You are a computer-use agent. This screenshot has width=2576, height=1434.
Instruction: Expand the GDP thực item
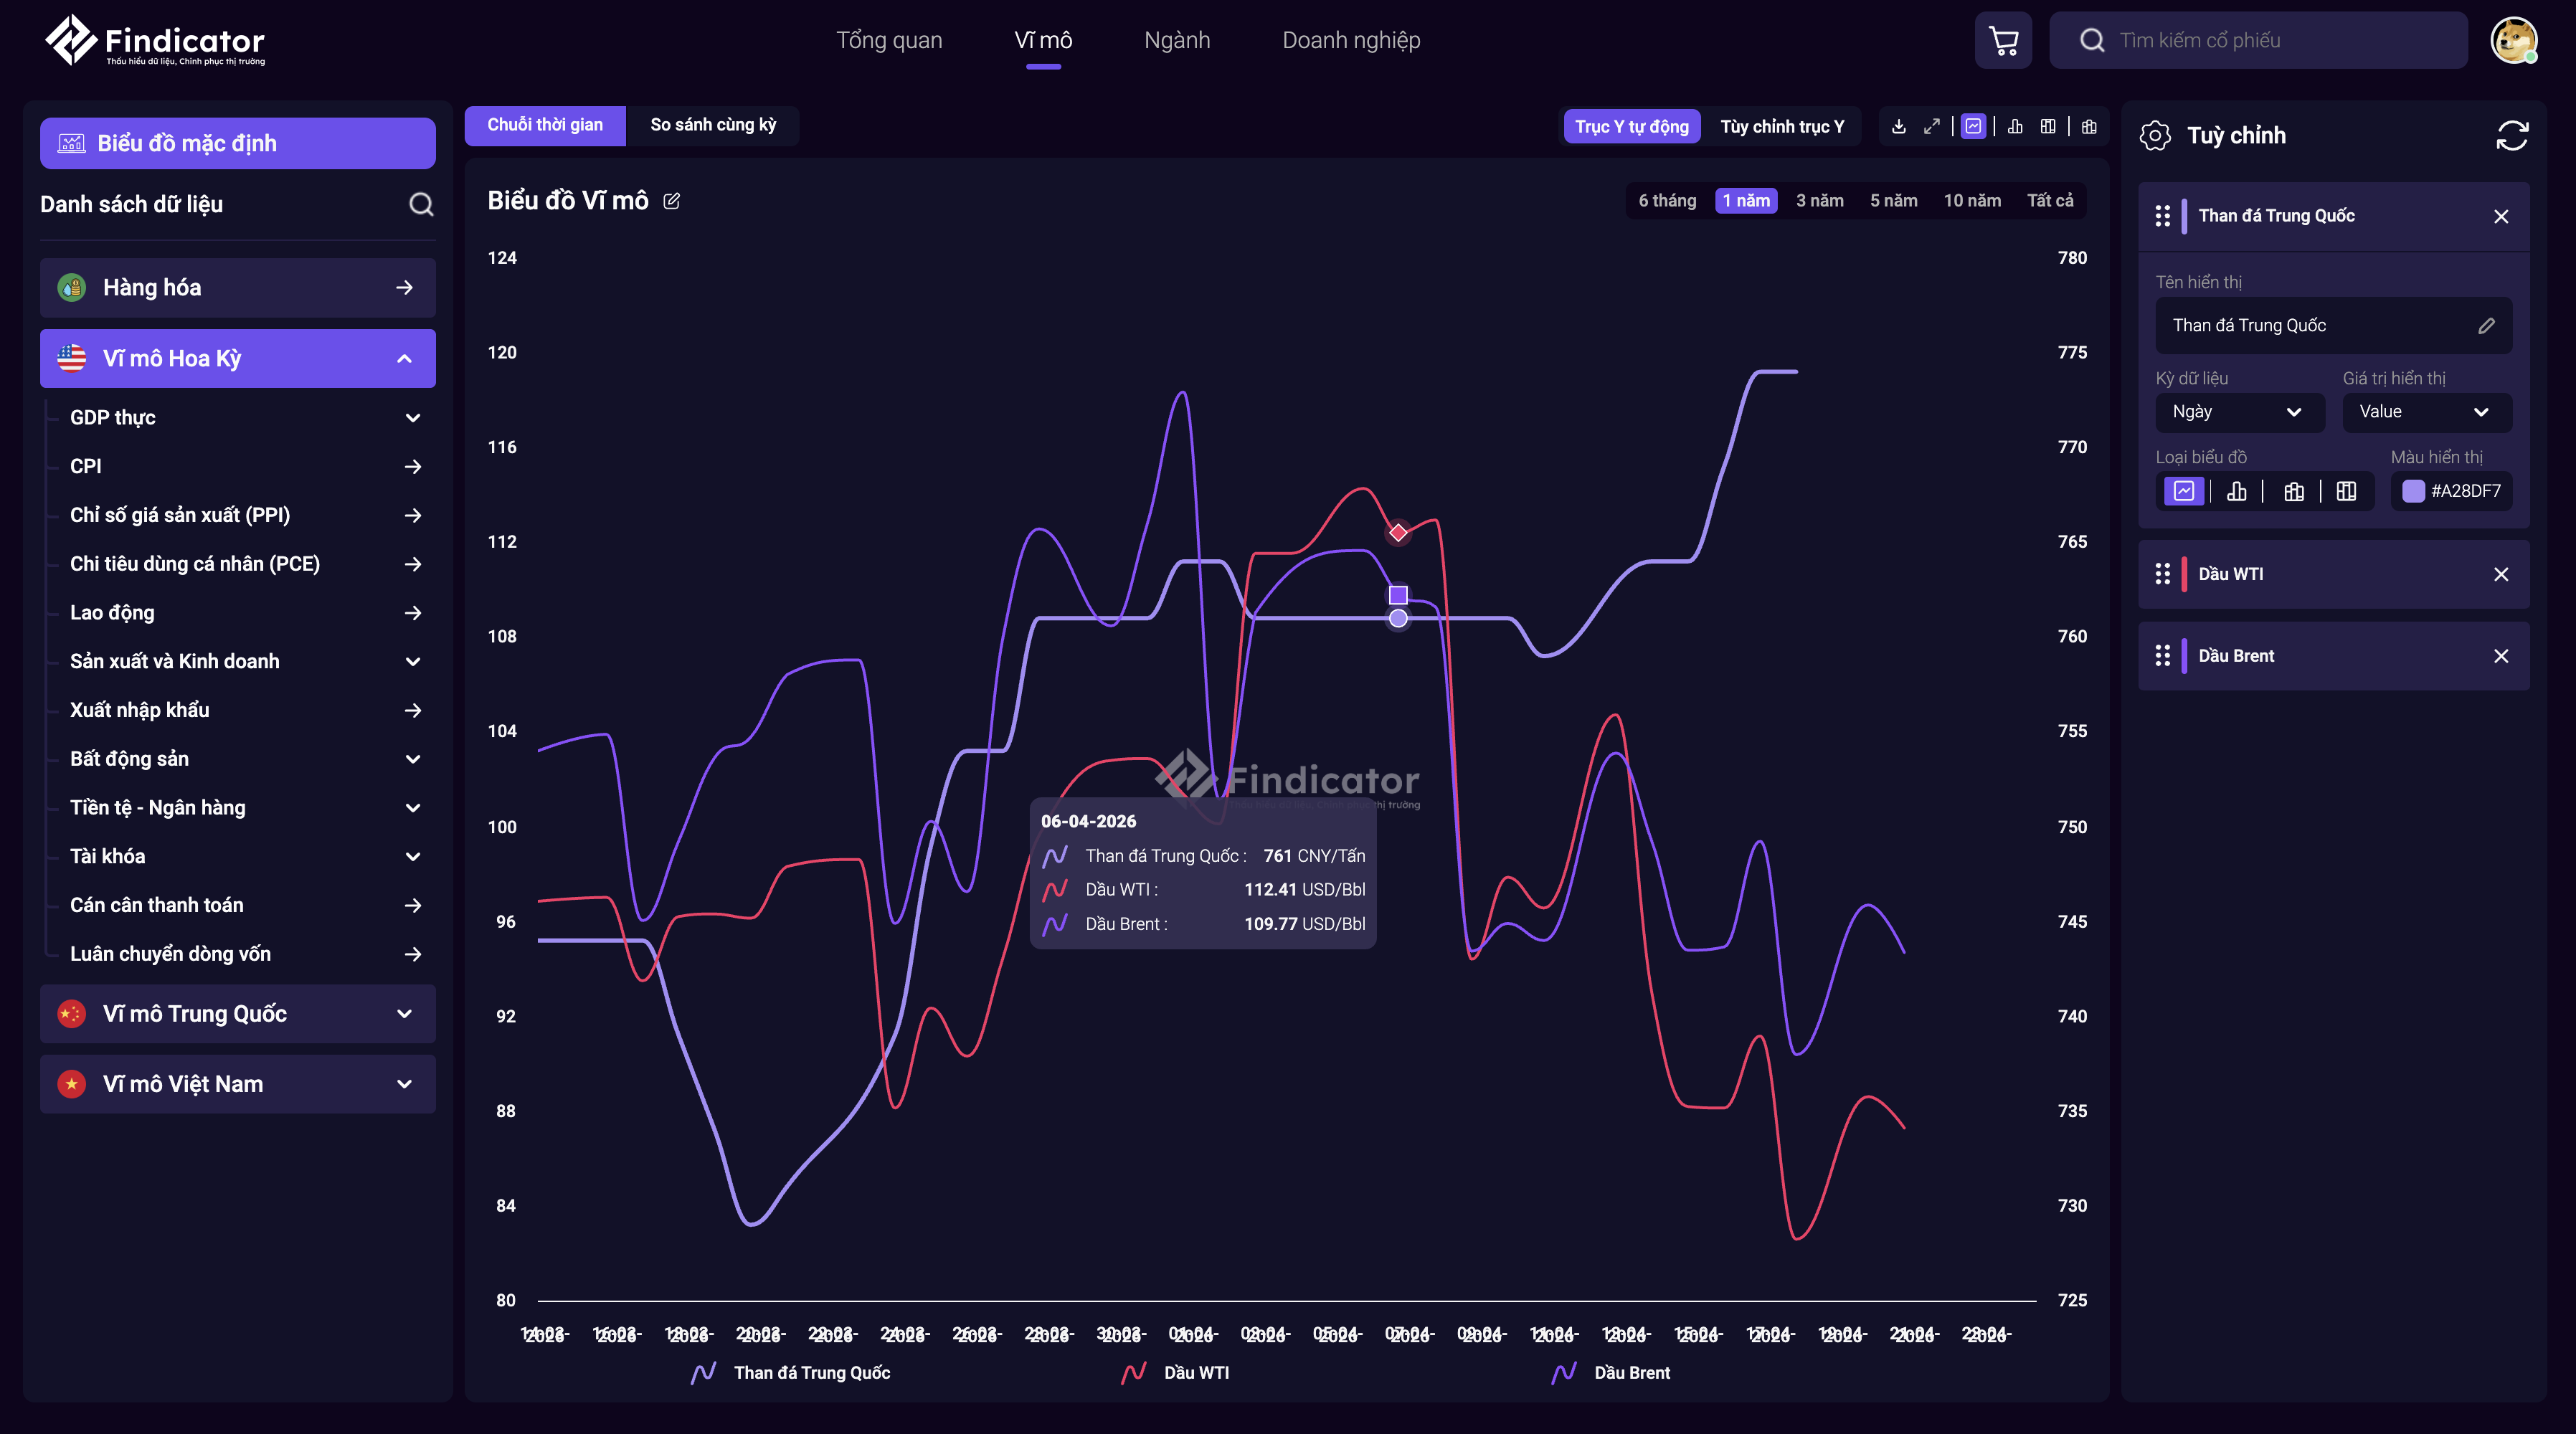pyautogui.click(x=412, y=418)
